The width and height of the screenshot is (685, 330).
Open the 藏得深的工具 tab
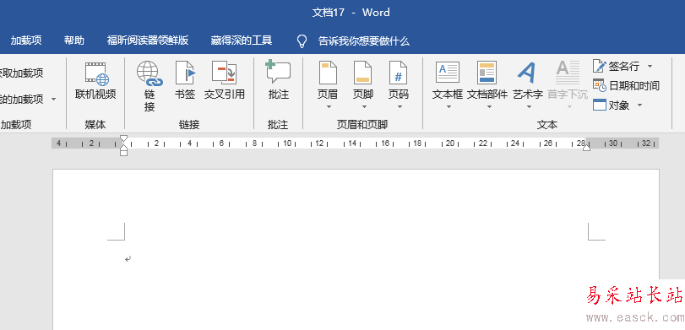click(242, 41)
